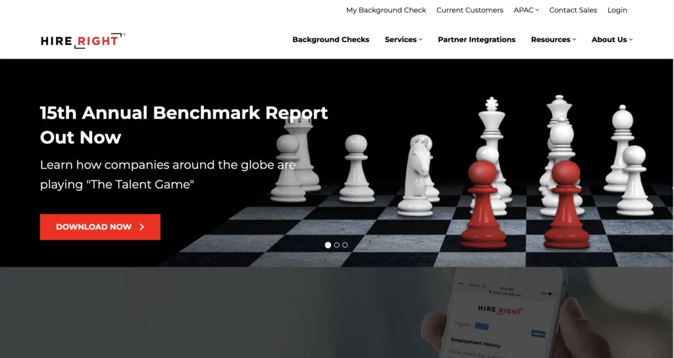Select the first carousel slide dot
674x358 pixels.
pyautogui.click(x=328, y=245)
